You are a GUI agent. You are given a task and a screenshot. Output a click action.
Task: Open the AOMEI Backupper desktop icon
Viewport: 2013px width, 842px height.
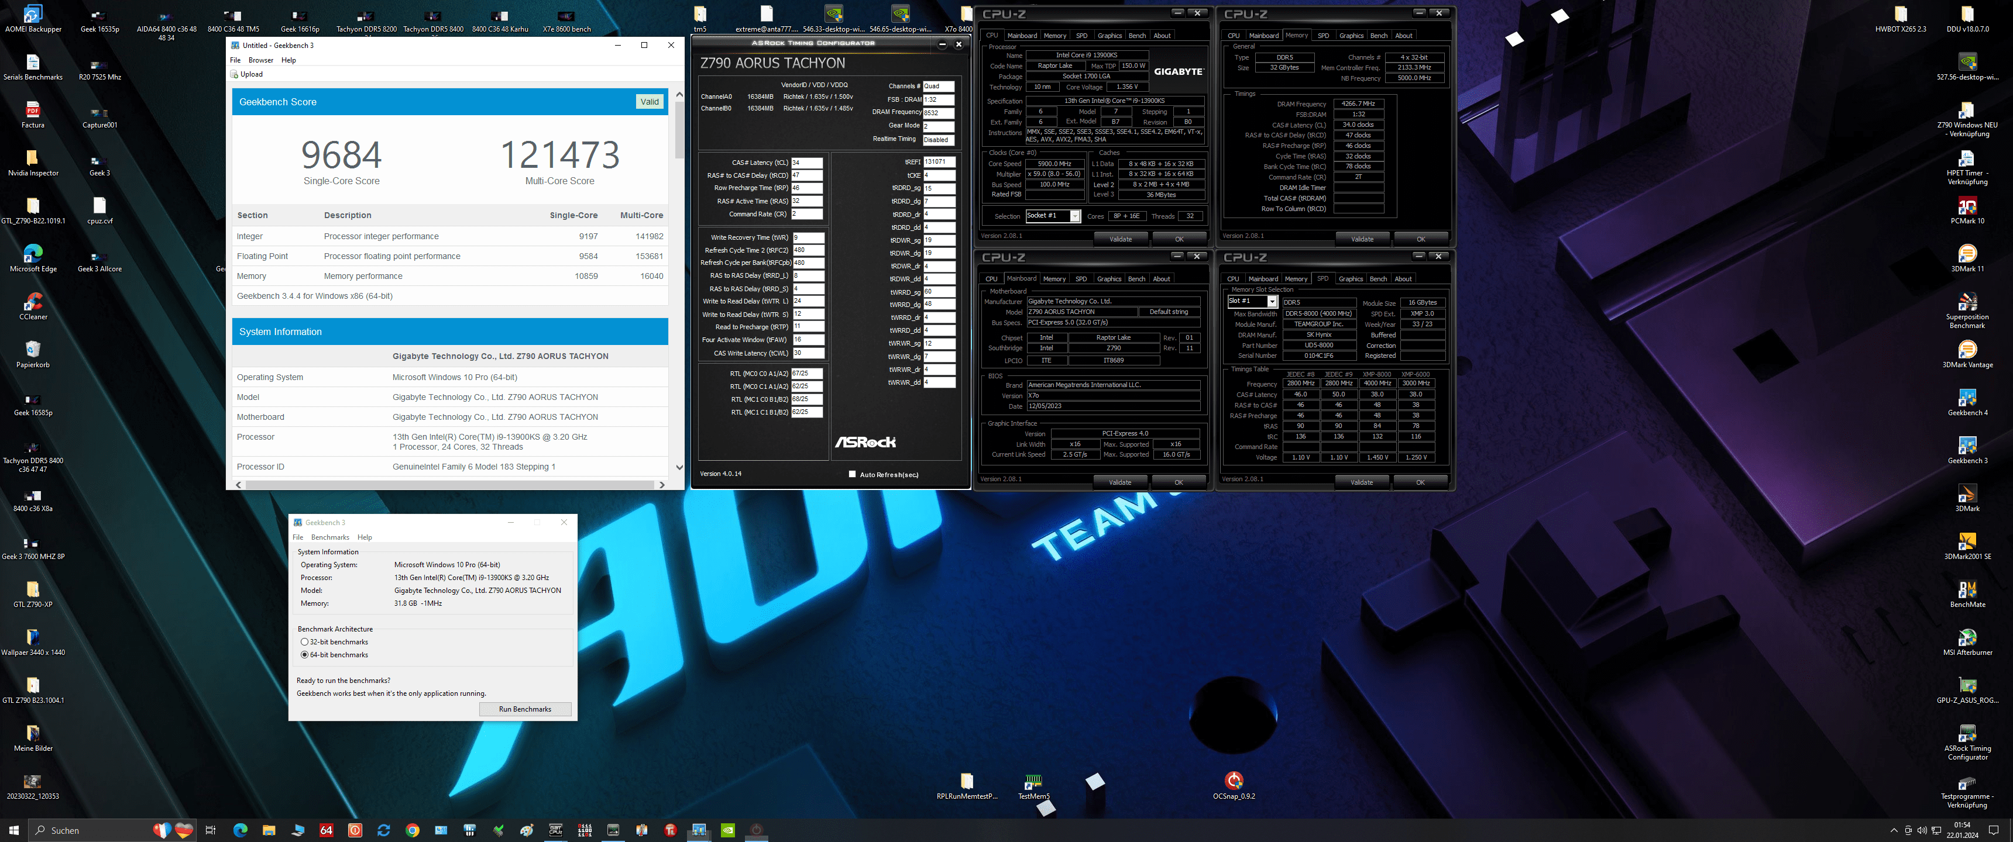[x=33, y=19]
